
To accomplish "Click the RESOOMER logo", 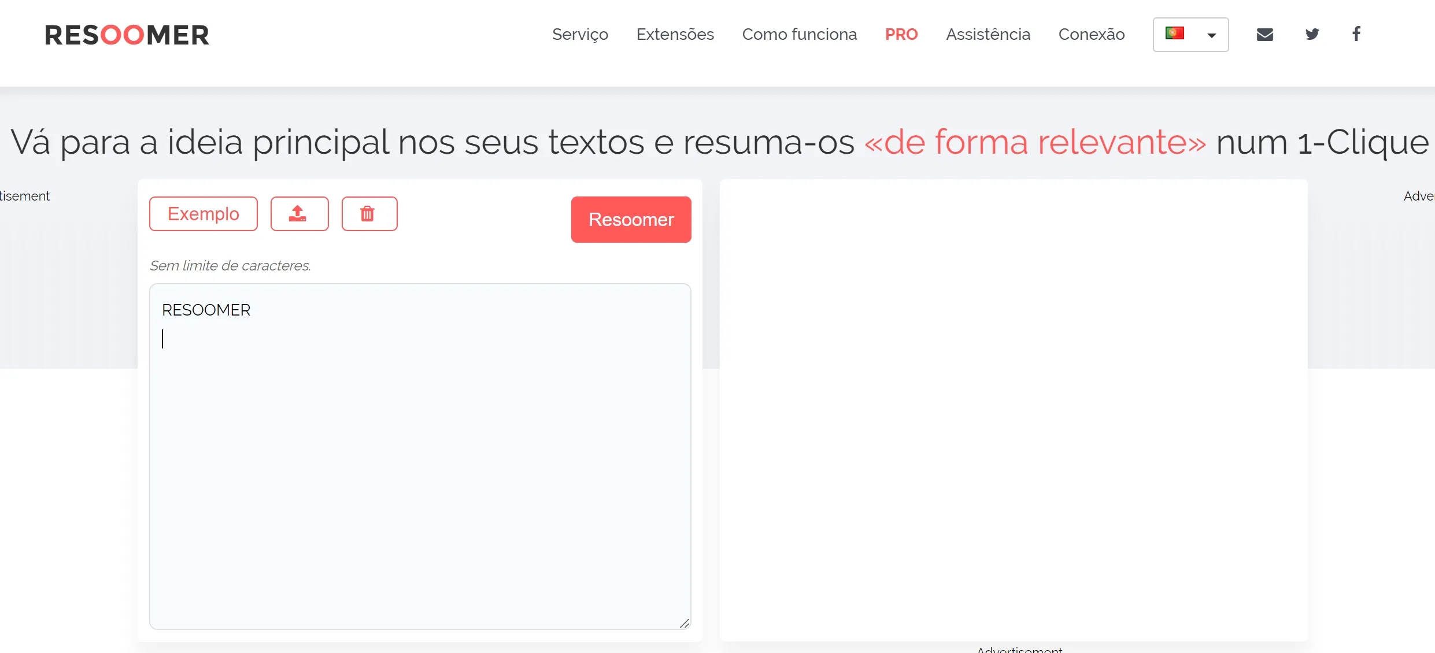I will pyautogui.click(x=127, y=34).
